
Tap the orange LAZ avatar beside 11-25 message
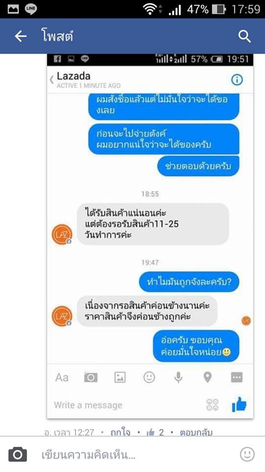62,235
